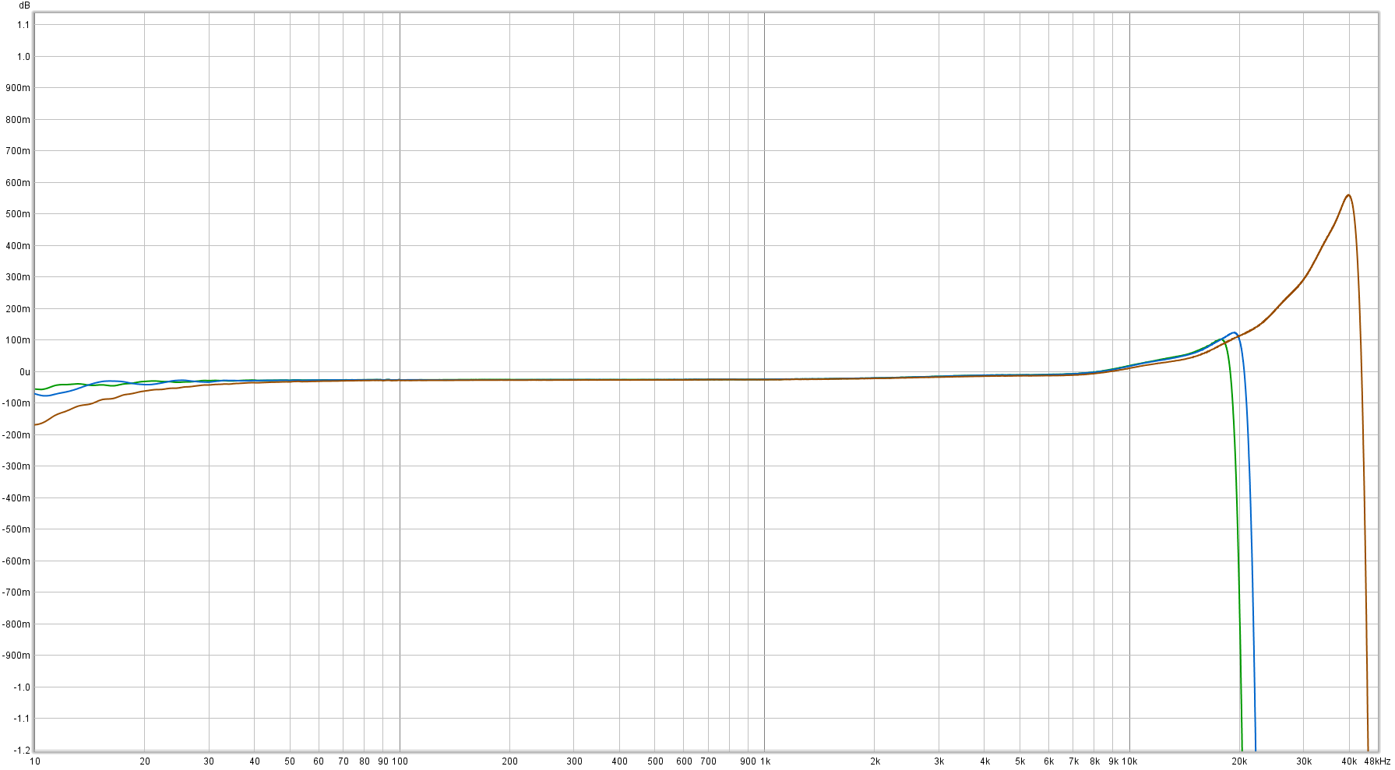Click the 1.1 label on the vertical axis
This screenshot has height=770, width=1395.
coord(23,25)
